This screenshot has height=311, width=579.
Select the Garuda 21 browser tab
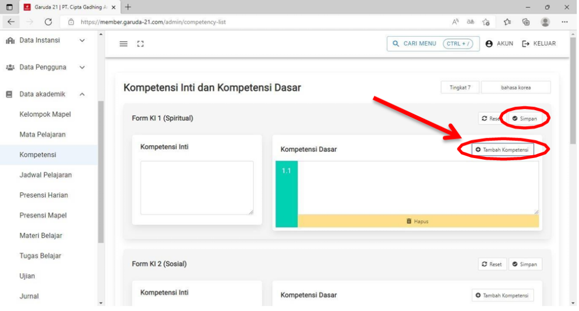point(68,7)
